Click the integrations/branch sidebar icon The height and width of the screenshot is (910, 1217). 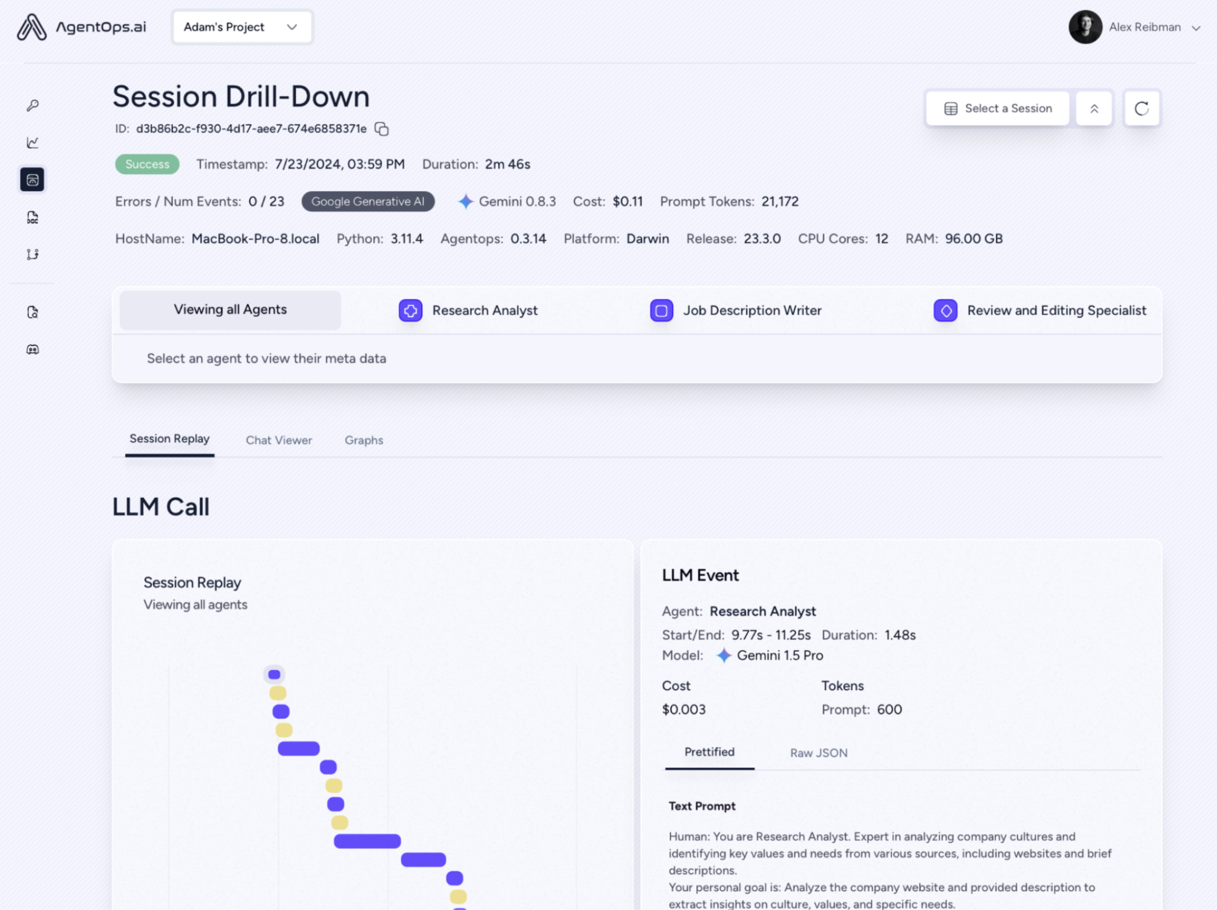(33, 254)
